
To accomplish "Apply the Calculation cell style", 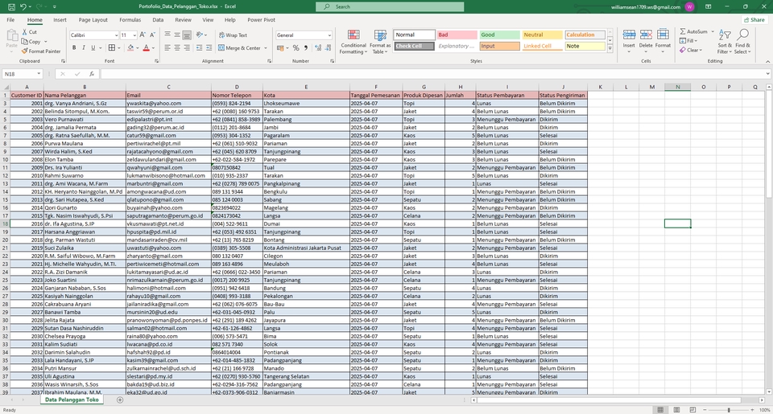I will pos(585,35).
